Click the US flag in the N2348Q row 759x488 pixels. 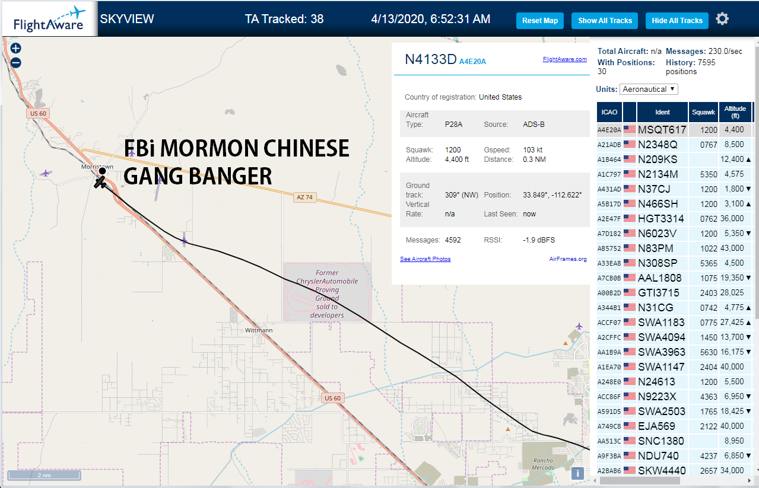(630, 144)
